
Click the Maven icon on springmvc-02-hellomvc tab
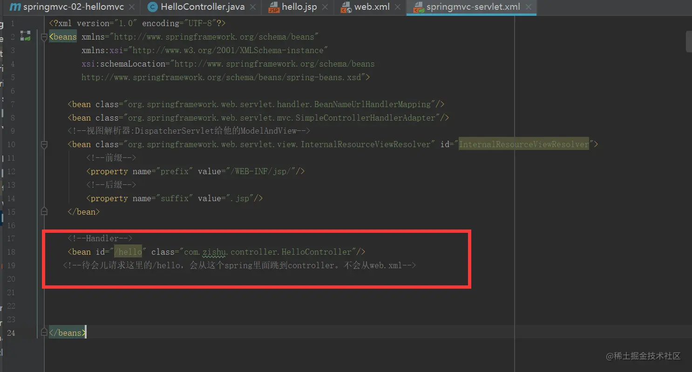[15, 7]
